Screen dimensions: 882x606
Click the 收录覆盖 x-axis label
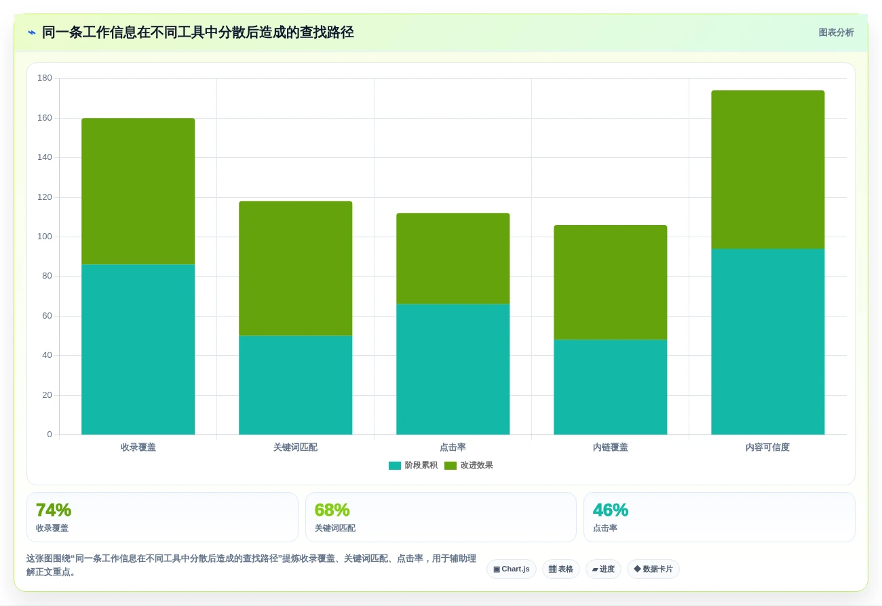click(138, 447)
